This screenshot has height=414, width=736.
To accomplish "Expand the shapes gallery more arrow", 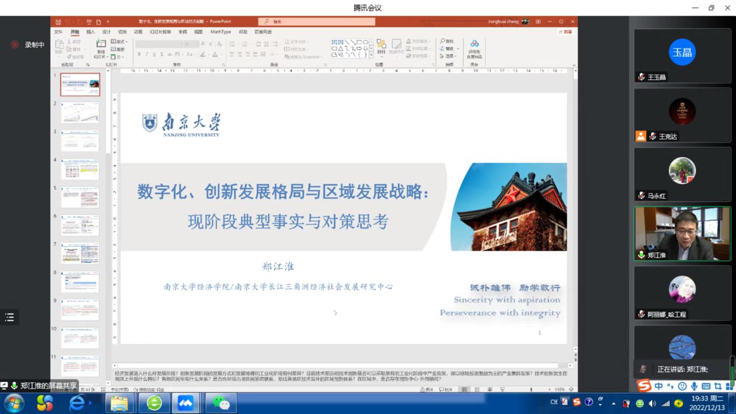I will pos(372,54).
